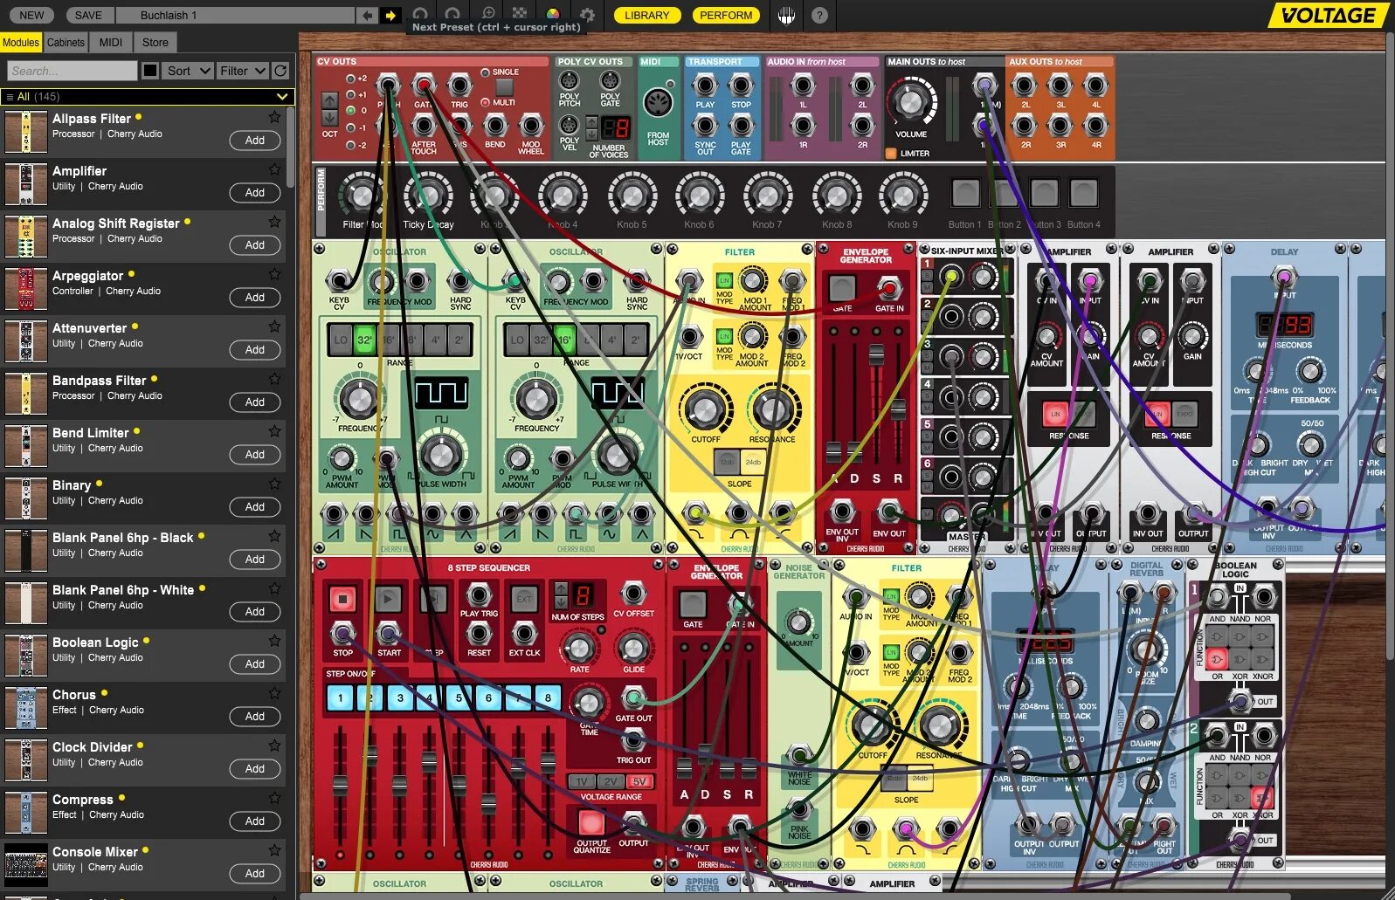Open the Sort dropdown
Screen dimensions: 1395x900
click(x=188, y=71)
